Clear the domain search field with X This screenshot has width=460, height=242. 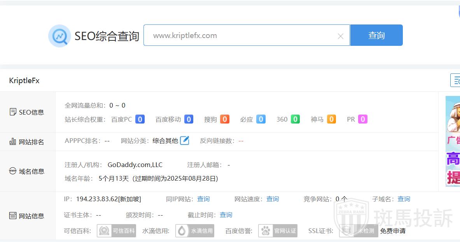pyautogui.click(x=340, y=36)
